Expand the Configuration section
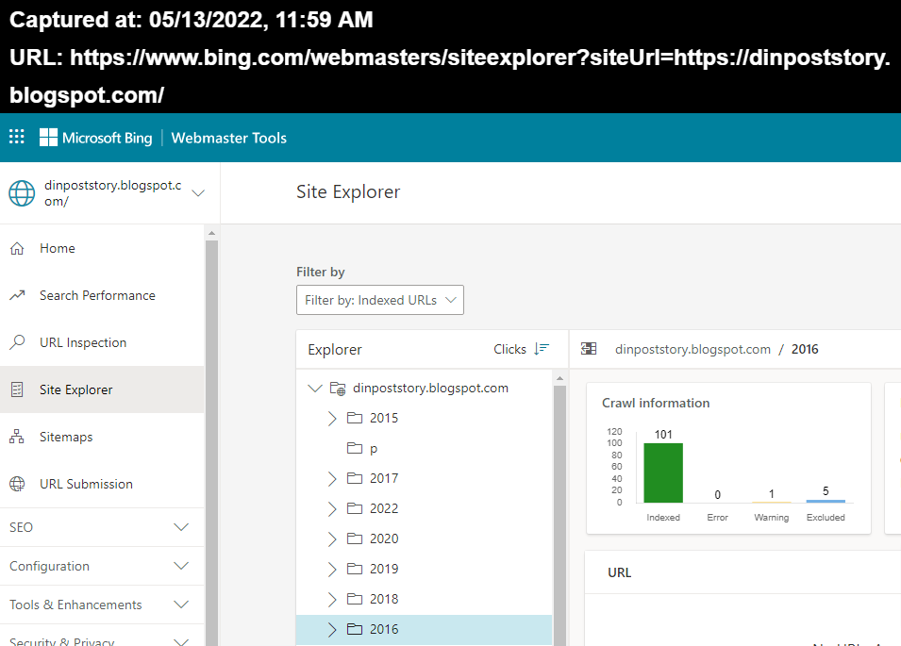 pos(102,566)
